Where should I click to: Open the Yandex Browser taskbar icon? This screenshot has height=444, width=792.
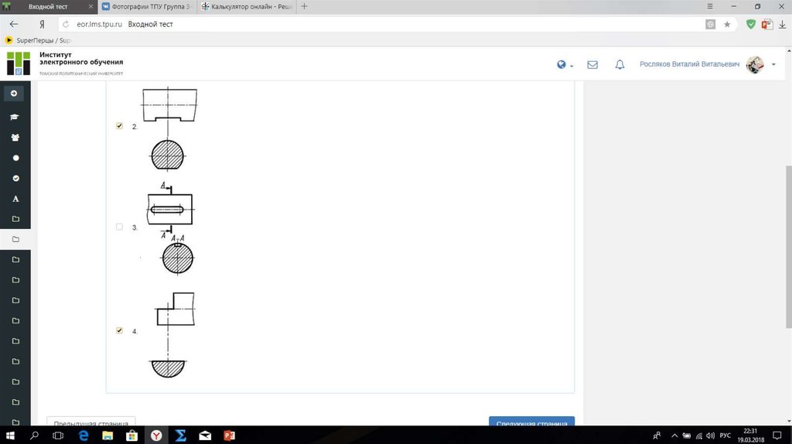tap(156, 435)
